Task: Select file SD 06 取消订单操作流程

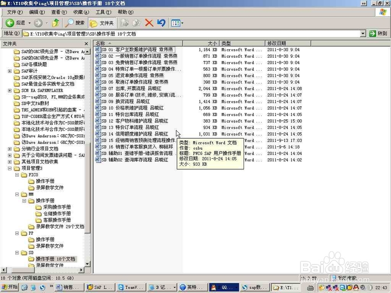Action: point(135,82)
